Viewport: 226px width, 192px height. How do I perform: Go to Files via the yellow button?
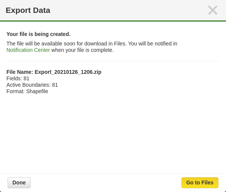pyautogui.click(x=200, y=183)
